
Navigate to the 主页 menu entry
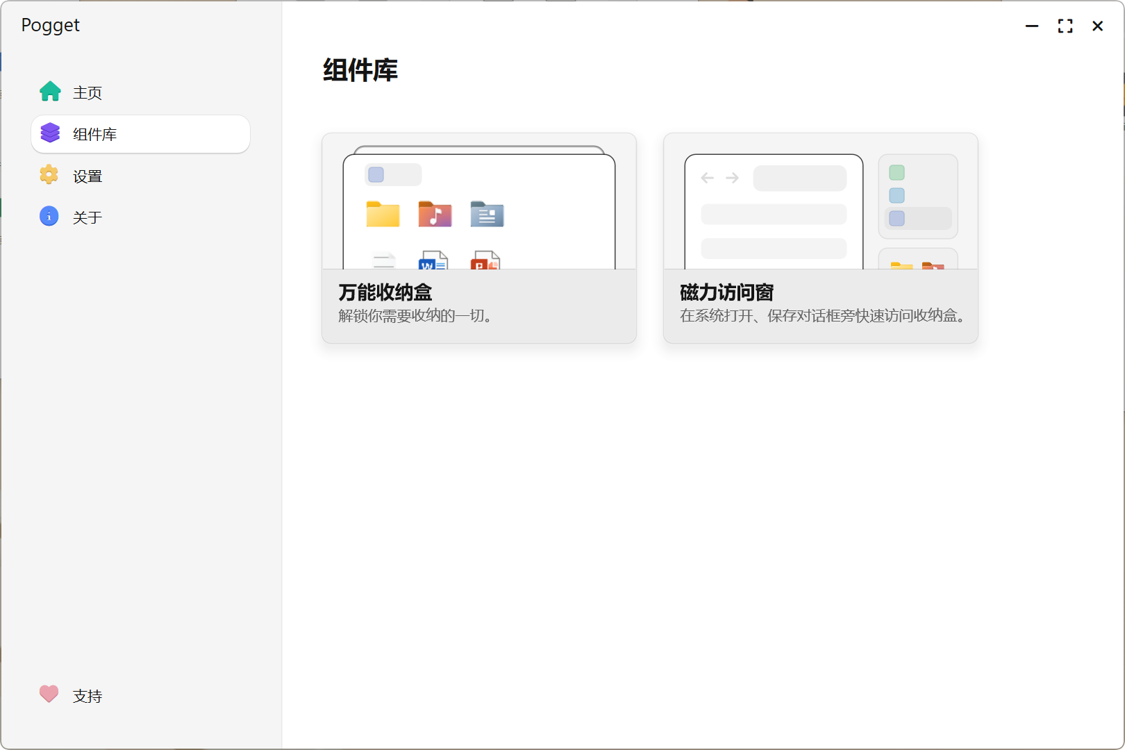pyautogui.click(x=87, y=92)
